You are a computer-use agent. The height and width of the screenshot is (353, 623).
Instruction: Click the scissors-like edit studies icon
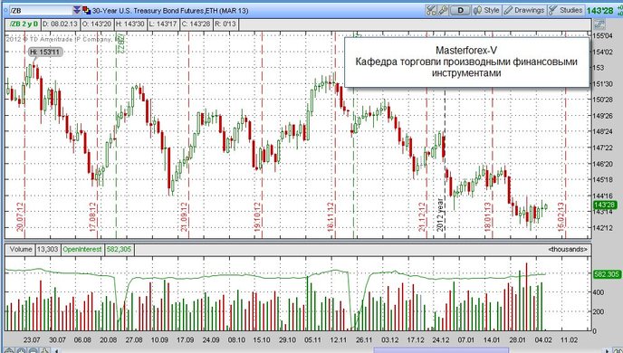click(431, 10)
